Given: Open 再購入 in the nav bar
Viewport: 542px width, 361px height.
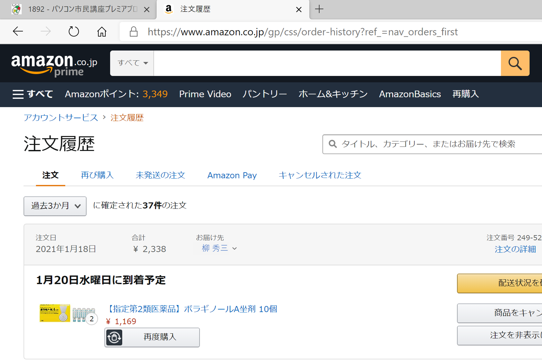Looking at the screenshot, I should tap(466, 94).
